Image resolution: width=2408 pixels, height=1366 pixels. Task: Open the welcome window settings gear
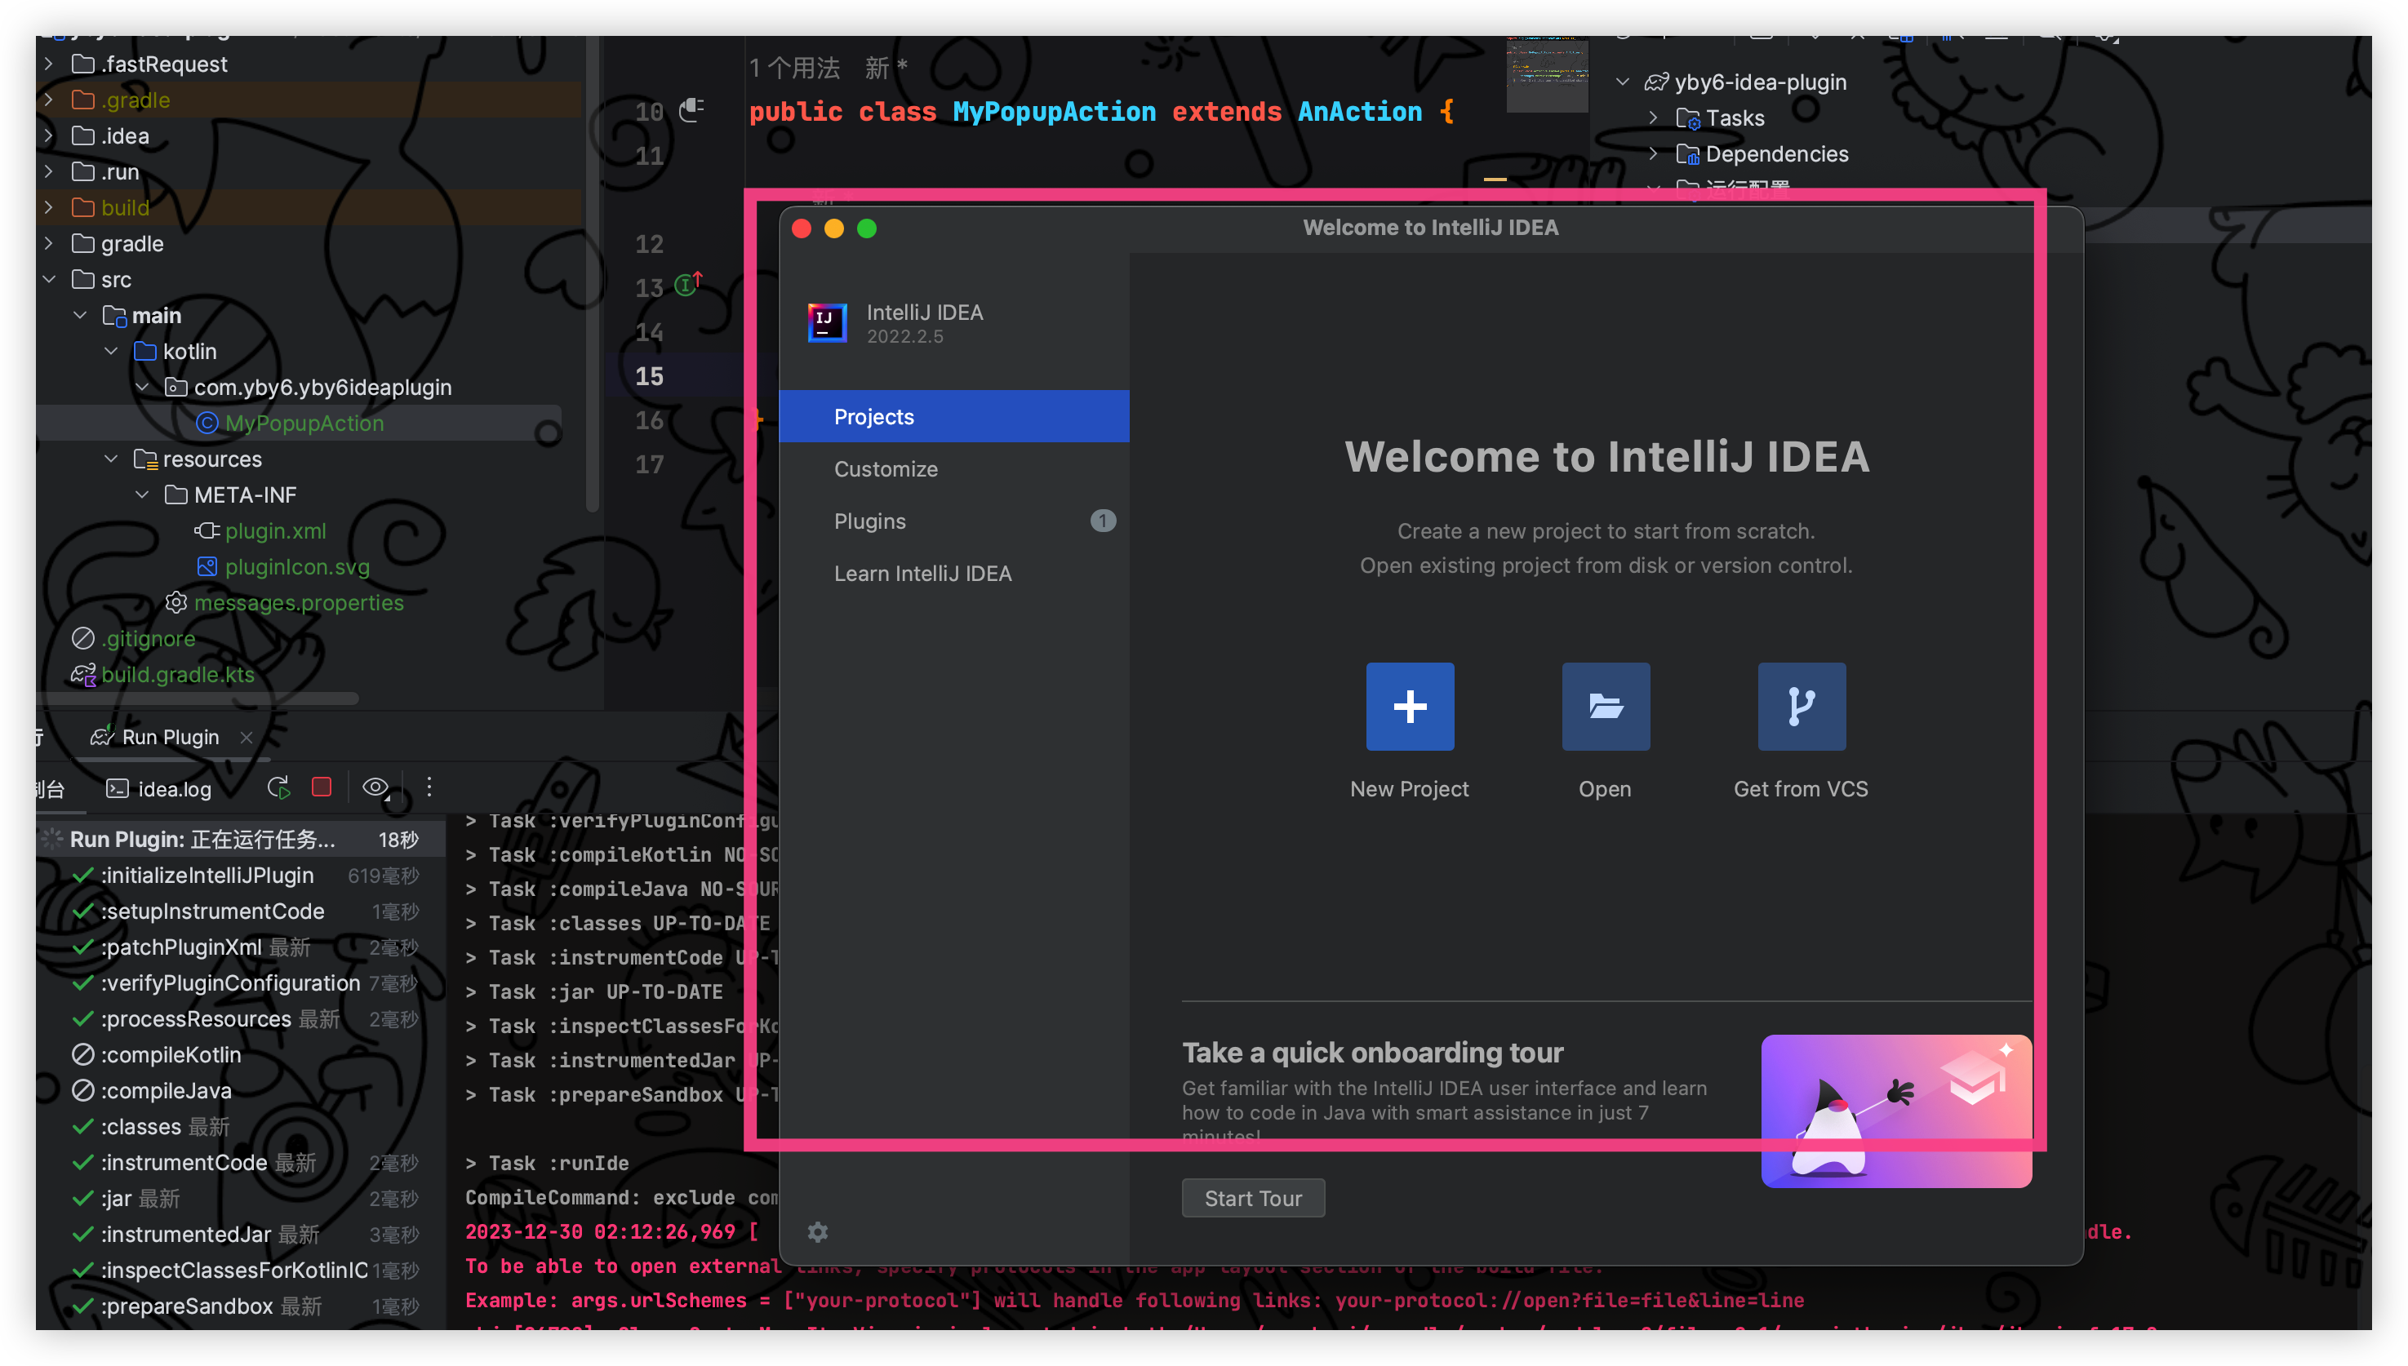(817, 1232)
